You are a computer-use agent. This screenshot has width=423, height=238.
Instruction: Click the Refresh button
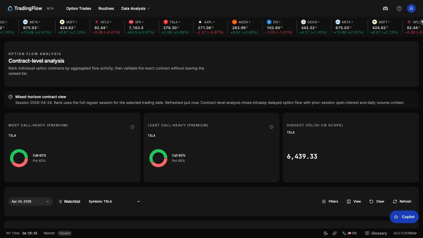[402, 201]
